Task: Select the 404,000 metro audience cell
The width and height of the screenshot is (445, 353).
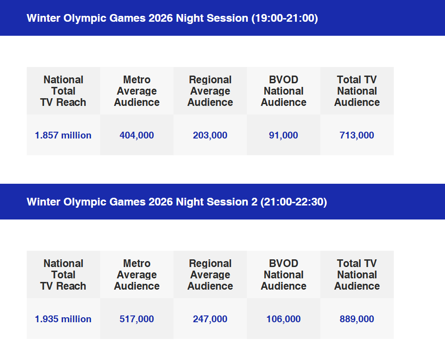Action: click(137, 135)
